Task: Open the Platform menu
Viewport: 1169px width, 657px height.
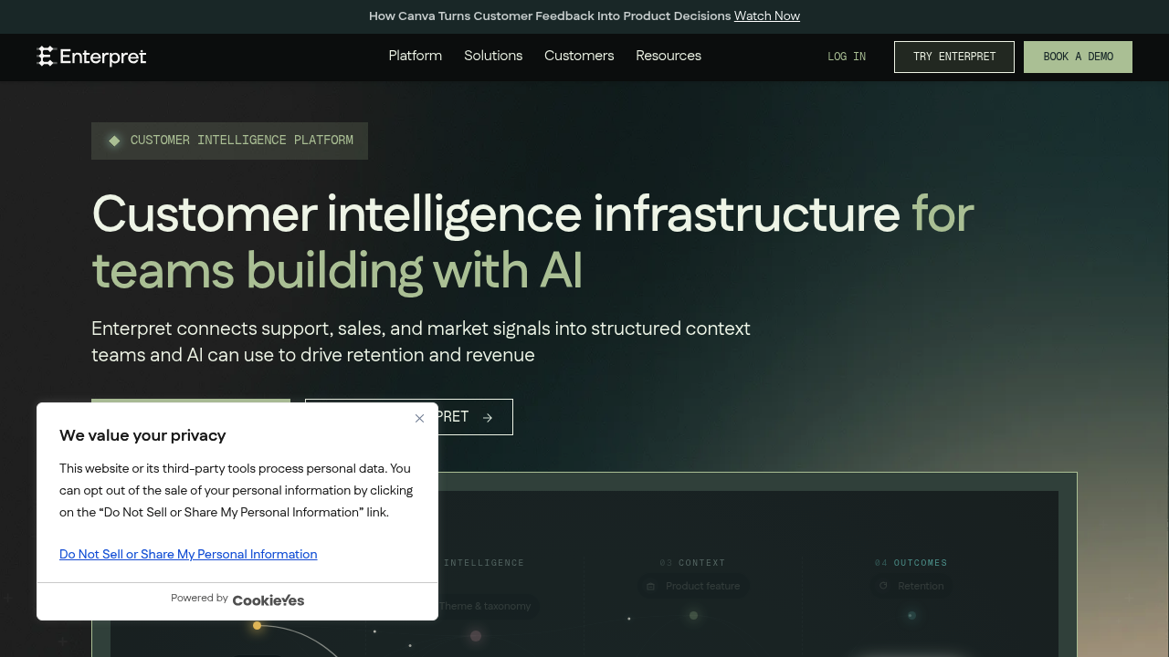Action: pyautogui.click(x=416, y=56)
